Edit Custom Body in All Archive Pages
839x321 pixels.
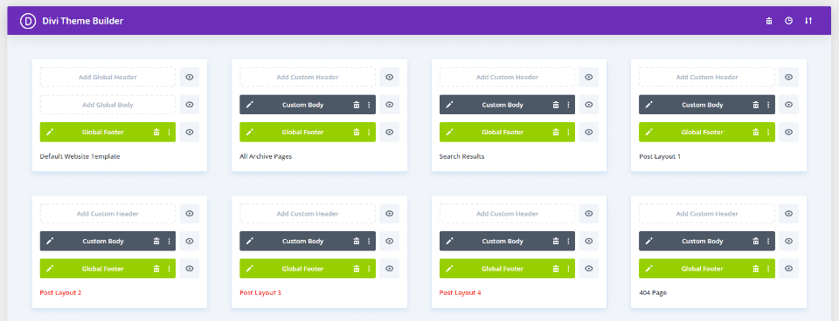pos(249,105)
